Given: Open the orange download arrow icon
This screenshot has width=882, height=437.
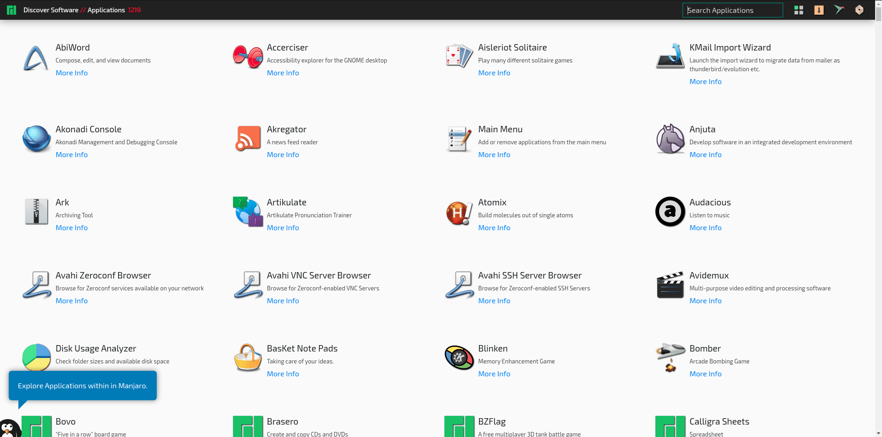Looking at the screenshot, I should tap(819, 10).
